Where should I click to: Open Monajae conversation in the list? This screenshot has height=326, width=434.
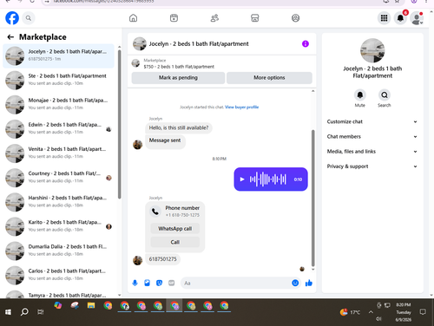[x=58, y=104]
